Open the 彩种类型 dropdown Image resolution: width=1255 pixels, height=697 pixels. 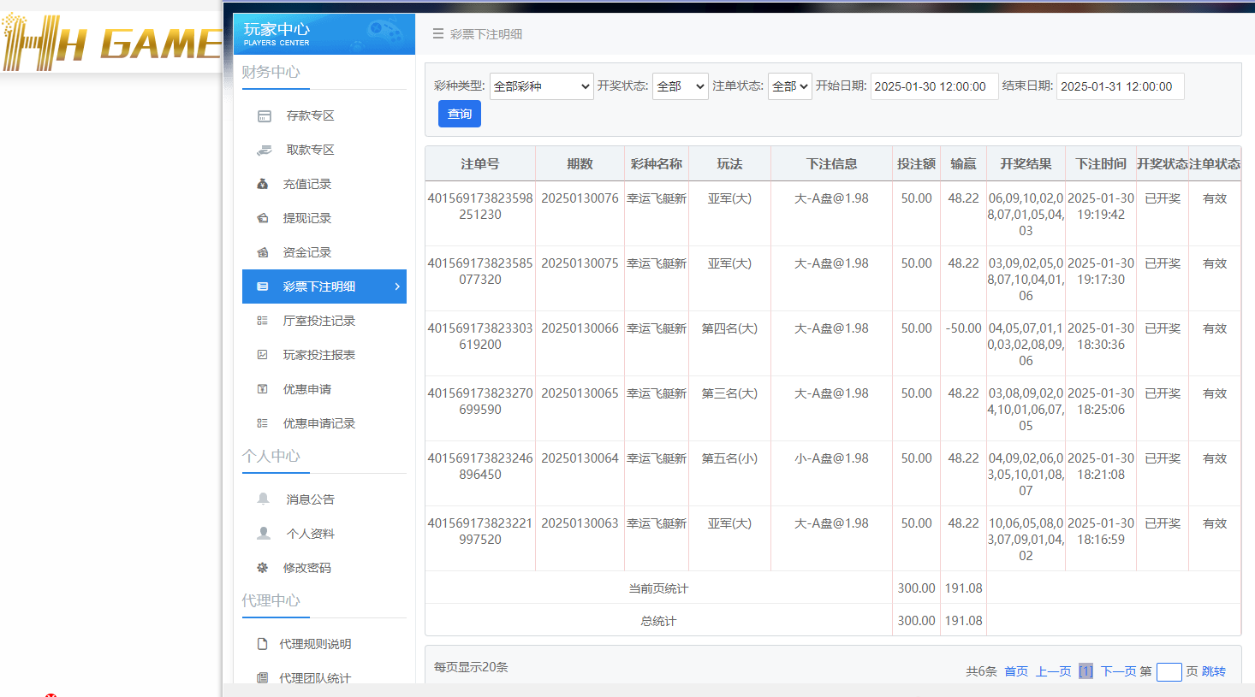point(541,86)
